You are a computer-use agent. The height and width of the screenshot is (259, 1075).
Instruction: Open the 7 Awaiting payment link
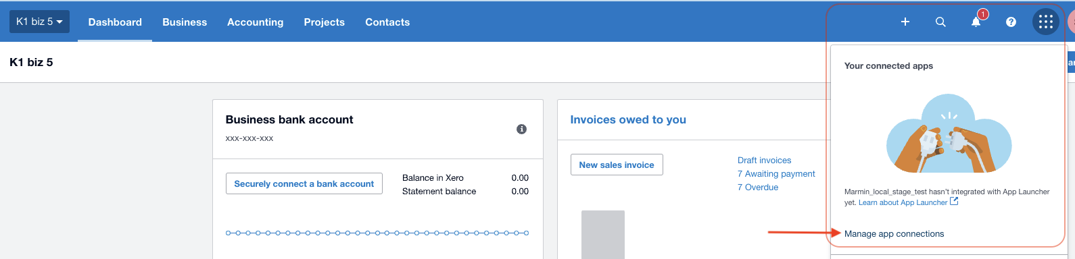776,173
